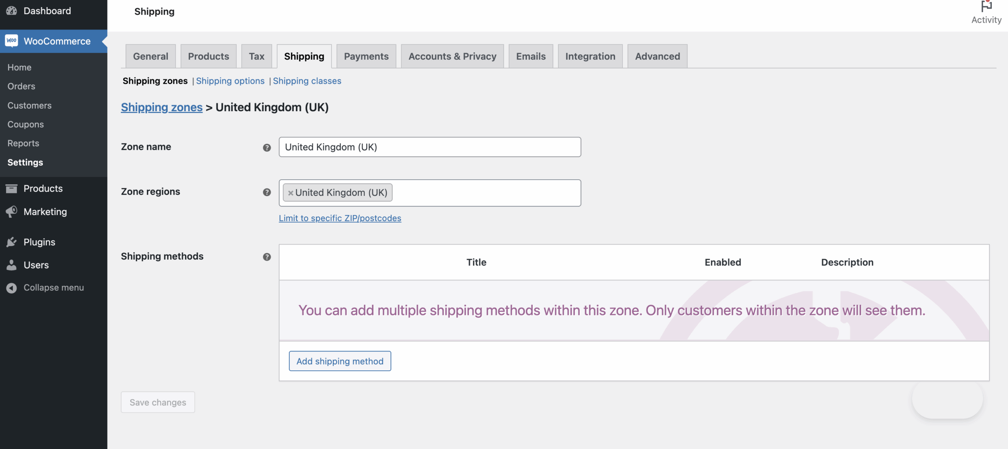Return to Shipping zones via breadcrumb
Image resolution: width=1008 pixels, height=449 pixels.
tap(161, 107)
